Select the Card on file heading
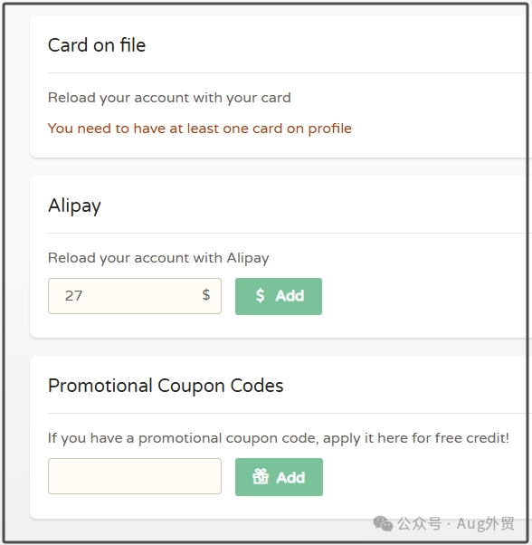Viewport: 532px width, 545px height. [97, 45]
